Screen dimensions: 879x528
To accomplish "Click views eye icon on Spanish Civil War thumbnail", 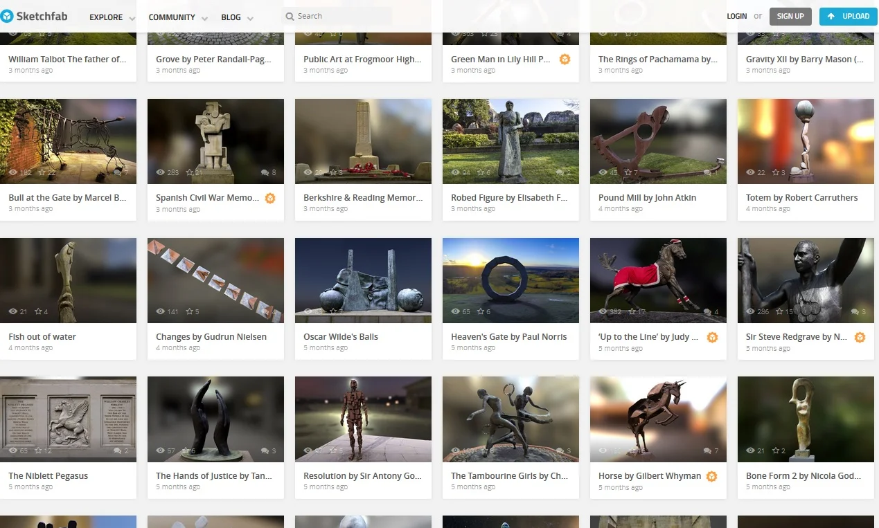I will tap(160, 172).
